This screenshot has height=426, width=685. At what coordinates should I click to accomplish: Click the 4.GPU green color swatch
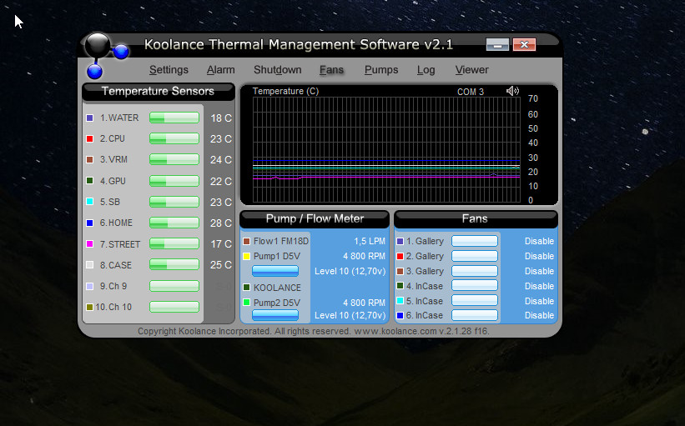pyautogui.click(x=90, y=181)
